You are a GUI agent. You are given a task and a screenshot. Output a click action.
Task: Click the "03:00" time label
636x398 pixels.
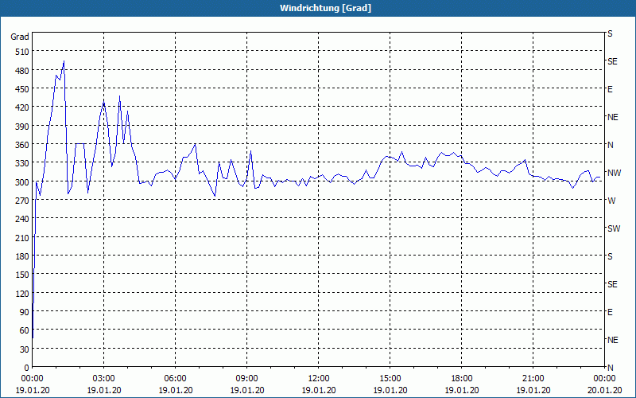click(103, 379)
